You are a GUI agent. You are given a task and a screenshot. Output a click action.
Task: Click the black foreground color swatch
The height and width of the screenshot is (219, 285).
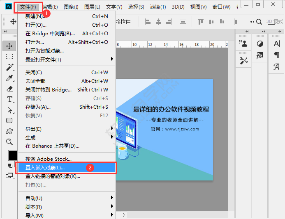click(13, 155)
